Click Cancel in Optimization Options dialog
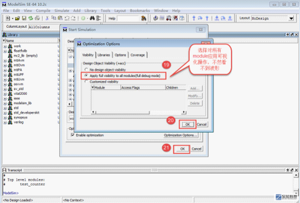 coord(202,124)
